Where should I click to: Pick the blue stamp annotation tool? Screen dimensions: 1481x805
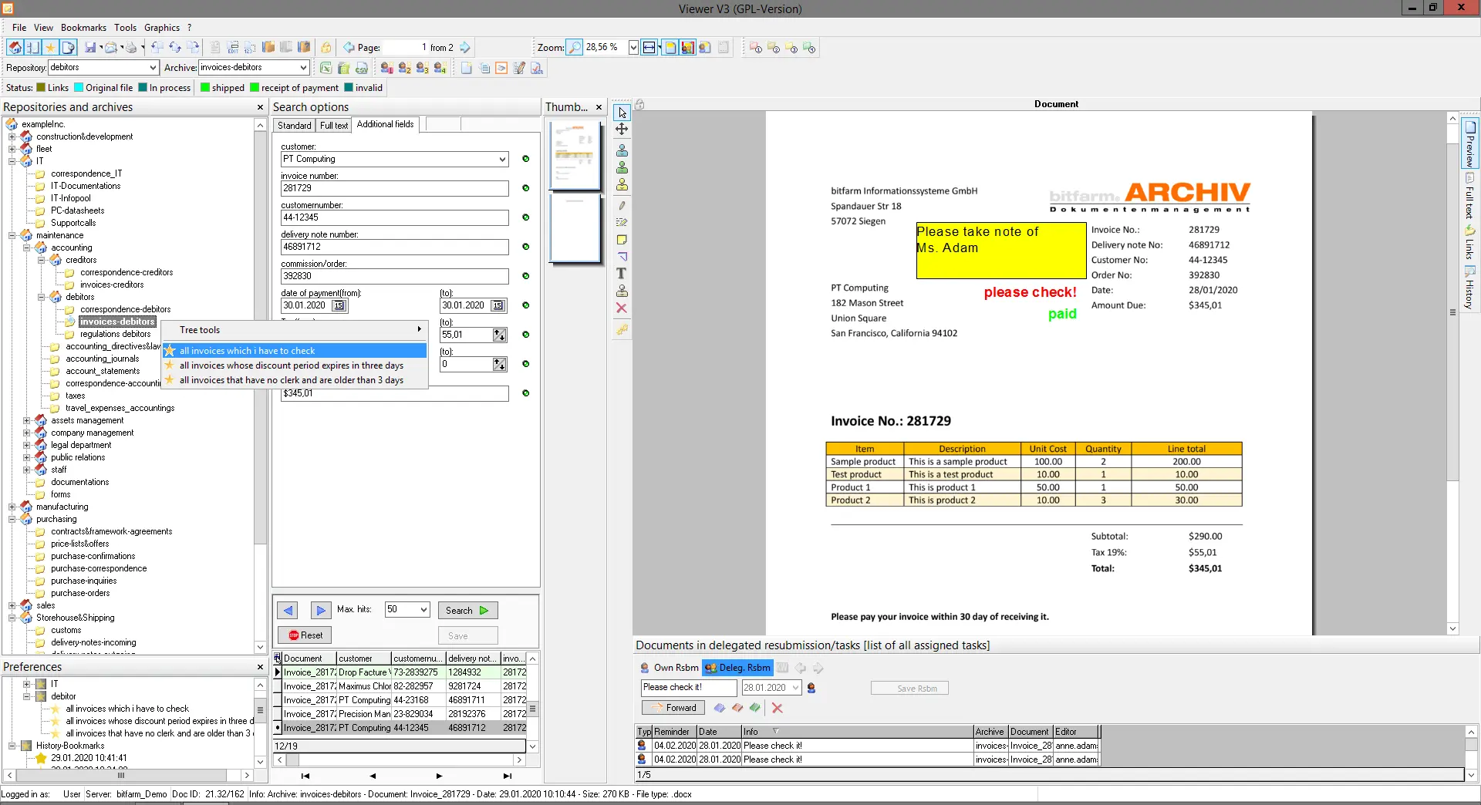pyautogui.click(x=622, y=150)
